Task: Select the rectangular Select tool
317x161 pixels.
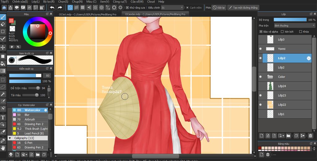Action: click(3, 80)
